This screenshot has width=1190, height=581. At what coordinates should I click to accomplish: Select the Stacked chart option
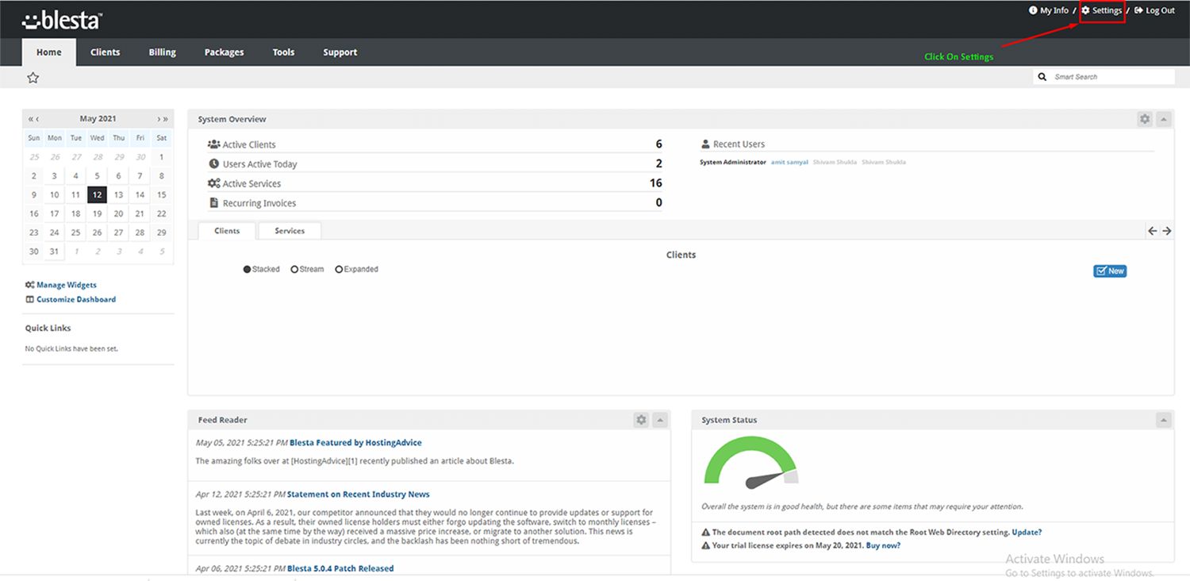262,269
